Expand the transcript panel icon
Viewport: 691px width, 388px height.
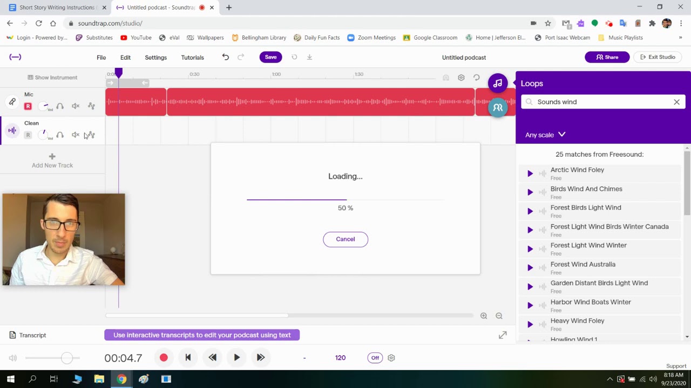tap(503, 335)
